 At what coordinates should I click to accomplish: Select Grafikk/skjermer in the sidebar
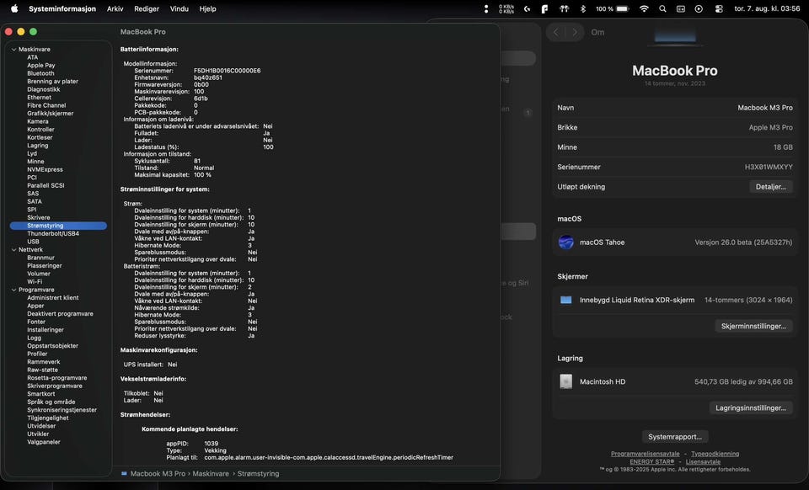tap(50, 114)
